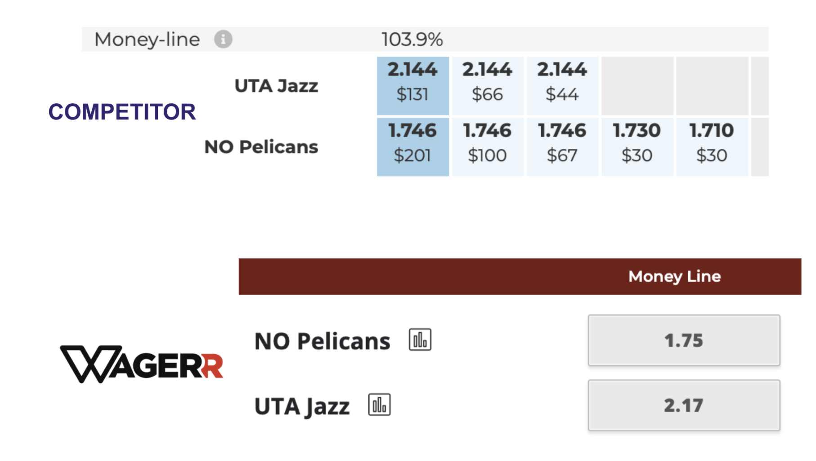
Task: Click UTA Jazz 2.144 odds with $44
Action: [562, 86]
